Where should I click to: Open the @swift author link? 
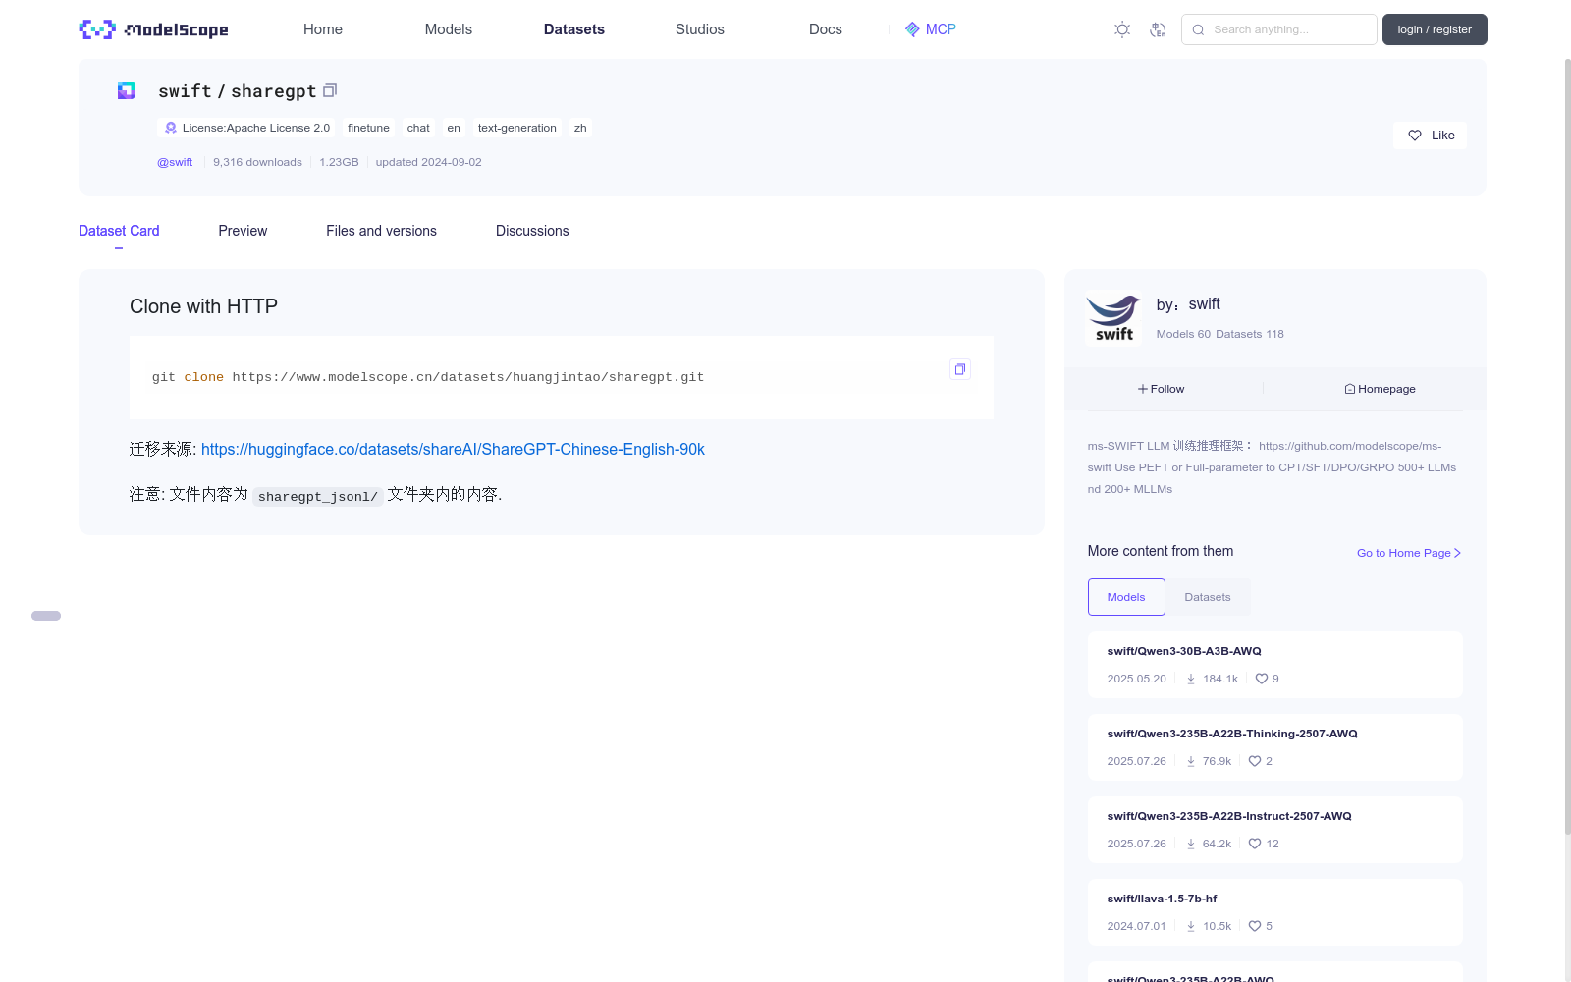pos(175,162)
